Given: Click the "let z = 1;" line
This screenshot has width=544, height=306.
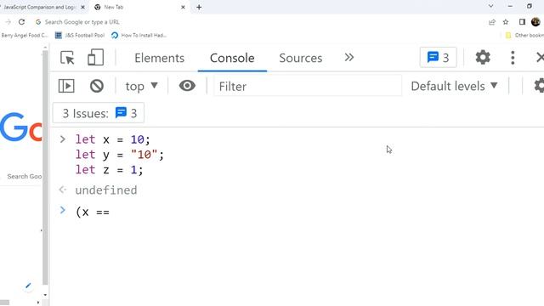Looking at the screenshot, I should (x=109, y=170).
